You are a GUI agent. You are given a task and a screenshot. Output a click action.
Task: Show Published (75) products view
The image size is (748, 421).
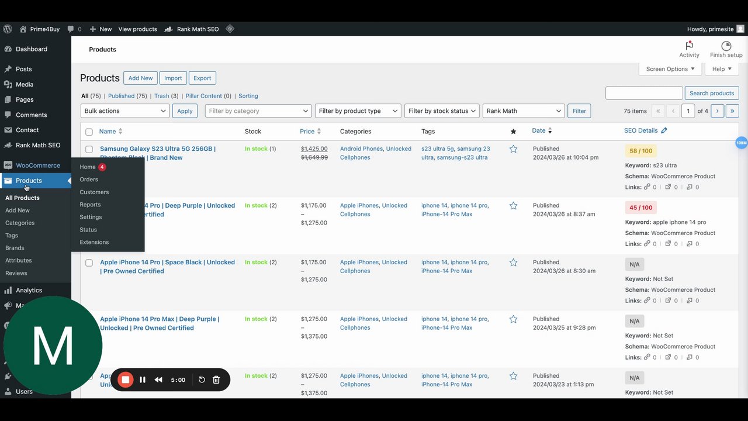(127, 96)
